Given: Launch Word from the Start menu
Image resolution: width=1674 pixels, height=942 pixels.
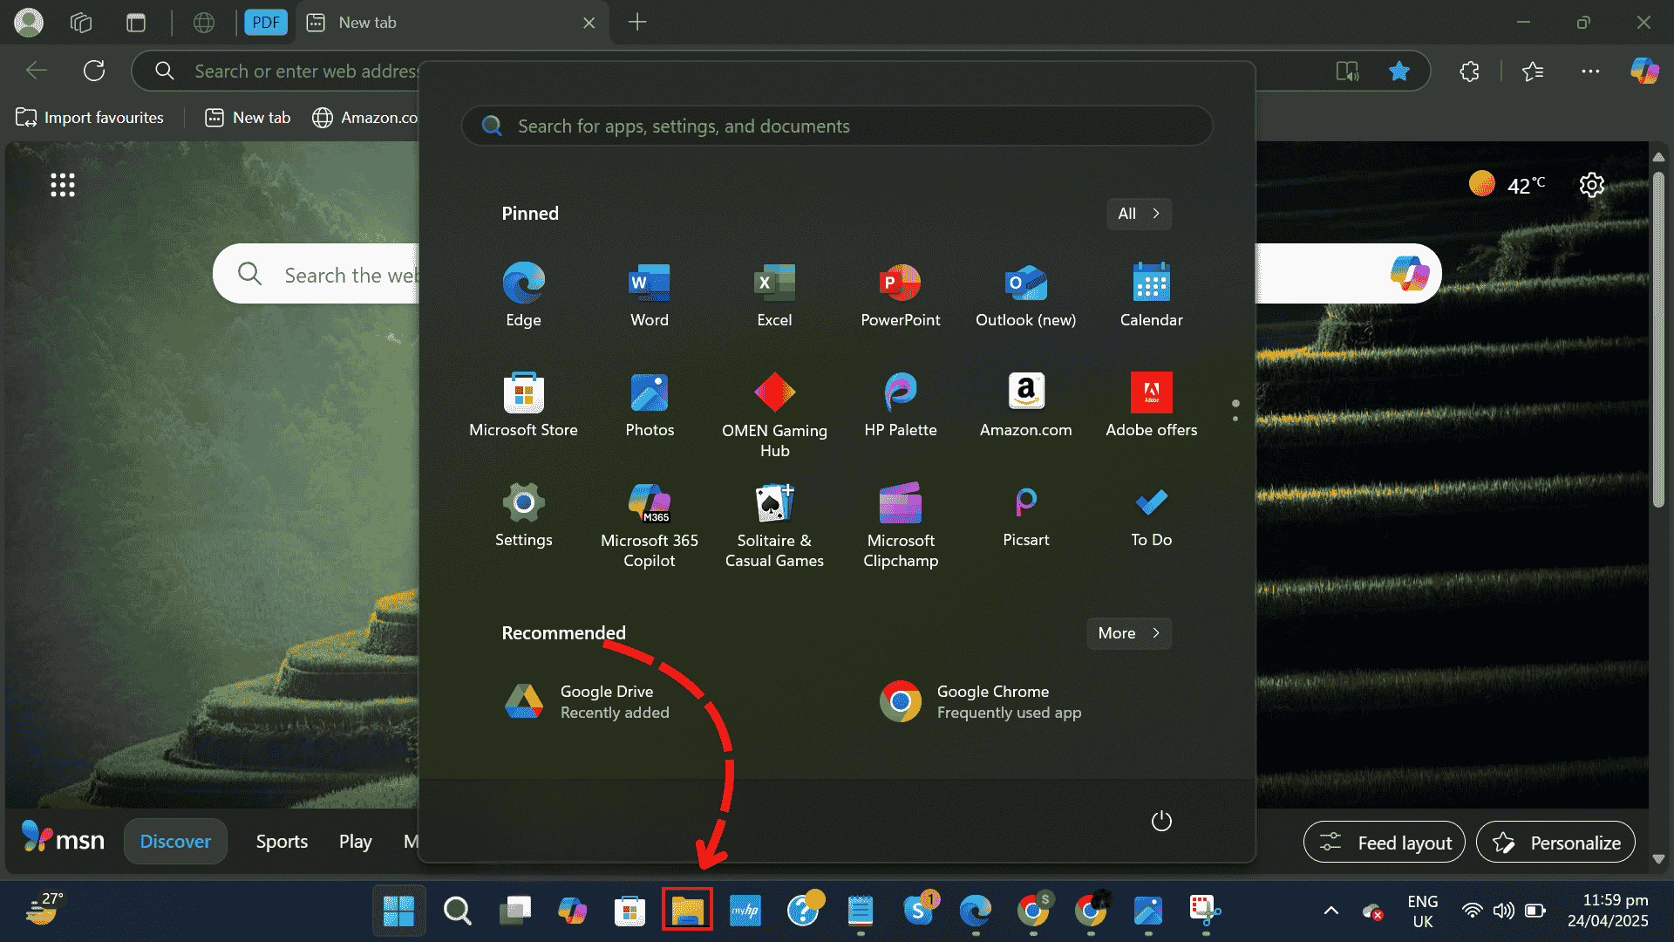Looking at the screenshot, I should pos(650,295).
